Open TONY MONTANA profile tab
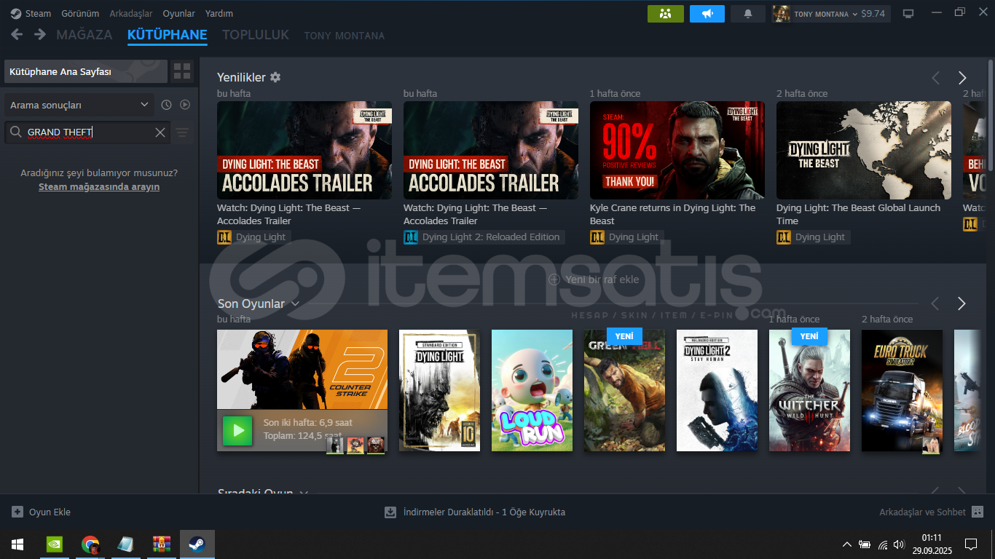The height and width of the screenshot is (559, 995). [x=345, y=36]
